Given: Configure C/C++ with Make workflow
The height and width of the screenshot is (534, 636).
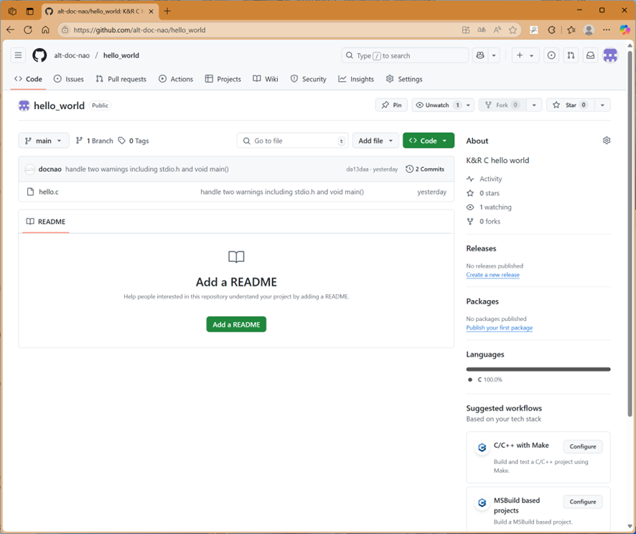Looking at the screenshot, I should pos(582,446).
